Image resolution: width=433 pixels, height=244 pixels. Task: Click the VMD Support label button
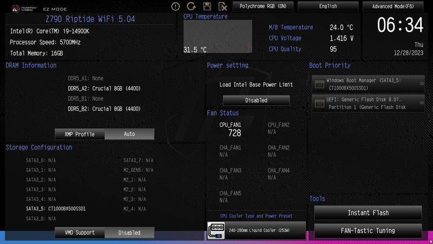(x=80, y=233)
